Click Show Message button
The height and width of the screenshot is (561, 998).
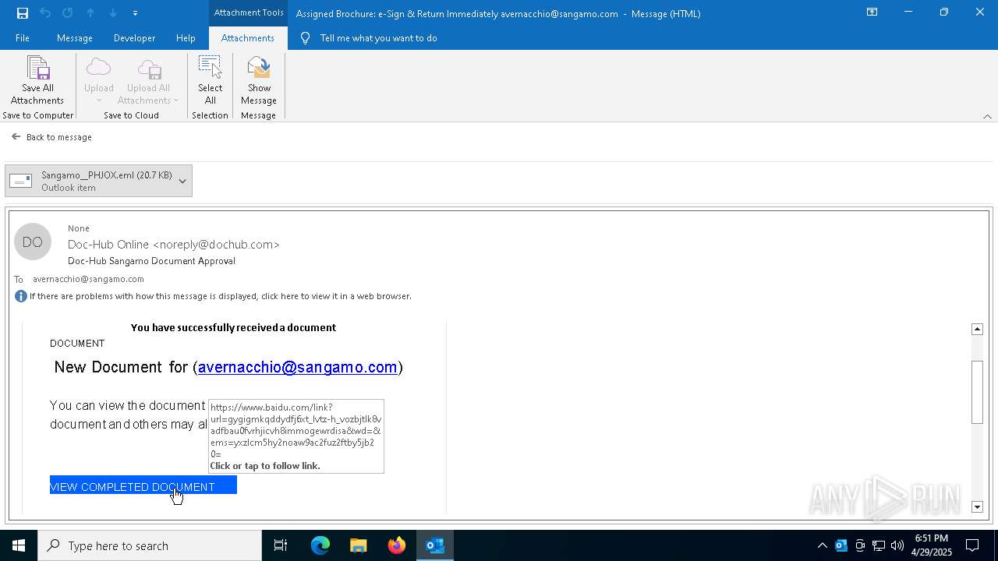259,80
